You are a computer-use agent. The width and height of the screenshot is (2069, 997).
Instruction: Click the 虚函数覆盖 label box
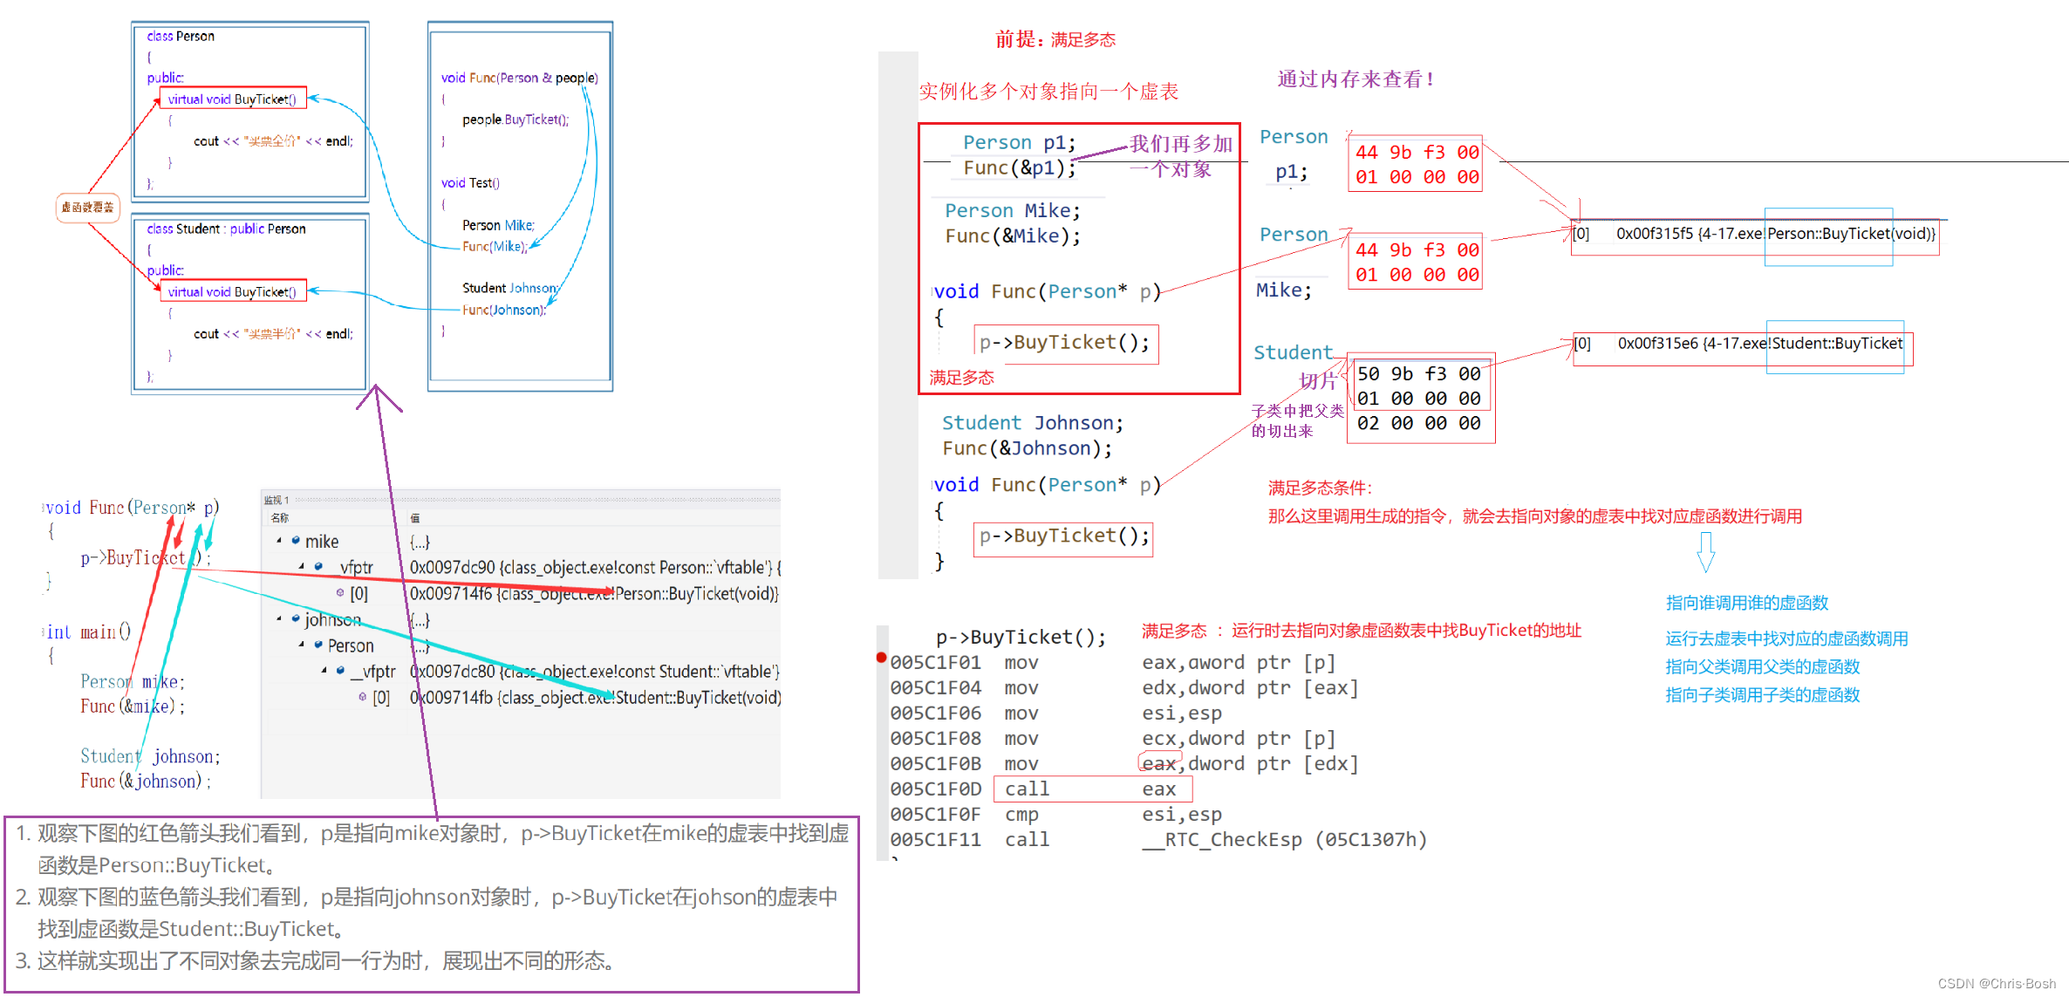point(87,208)
